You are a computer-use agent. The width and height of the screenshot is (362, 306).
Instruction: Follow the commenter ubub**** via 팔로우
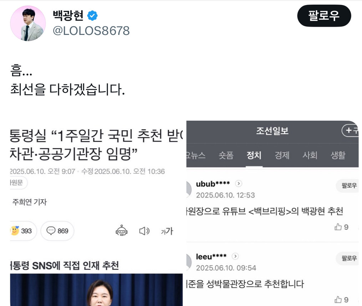click(348, 185)
